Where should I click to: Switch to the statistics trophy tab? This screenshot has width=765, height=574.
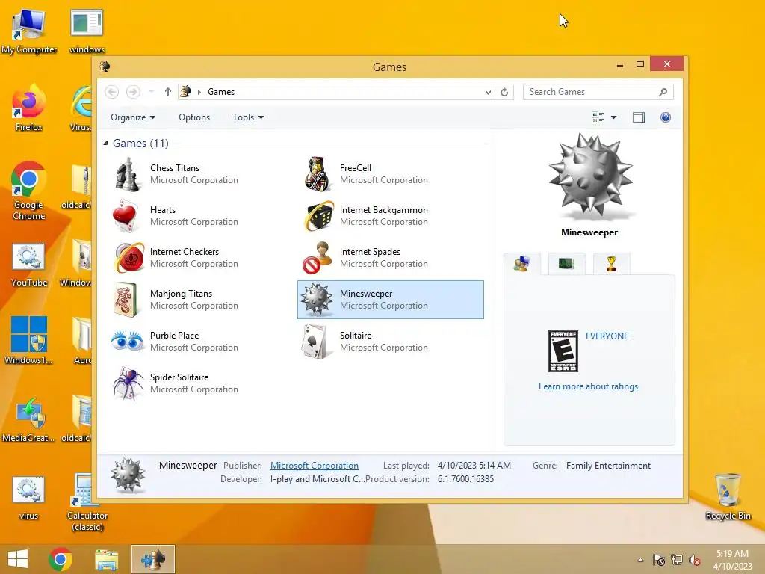[x=611, y=264]
